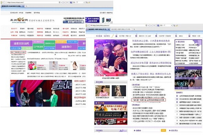
Task: Click the 亚洲娱乐网 site logo
Action: (19, 20)
